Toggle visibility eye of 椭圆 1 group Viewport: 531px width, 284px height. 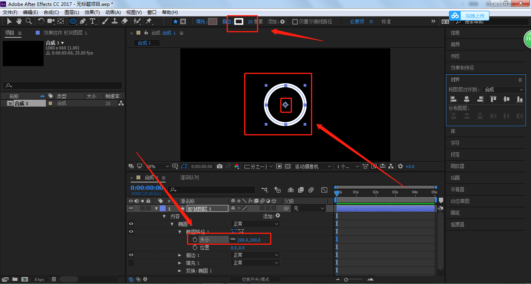tap(131, 224)
